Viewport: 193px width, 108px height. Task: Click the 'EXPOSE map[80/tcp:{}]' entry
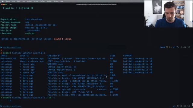[x=61, y=70]
